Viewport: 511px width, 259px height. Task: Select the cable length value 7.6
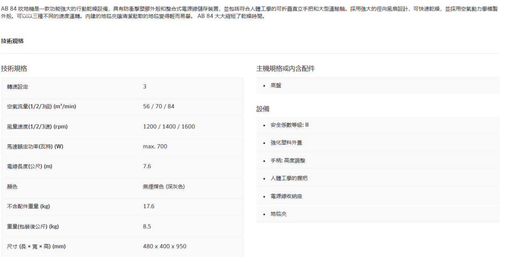[x=147, y=166]
